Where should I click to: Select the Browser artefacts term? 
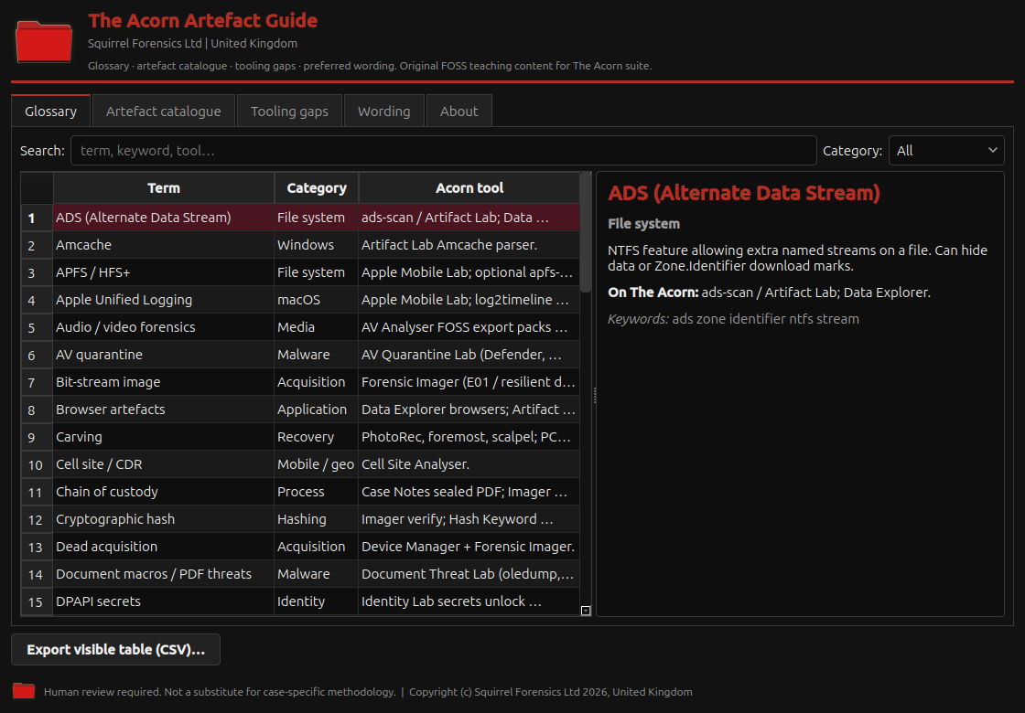[164, 410]
